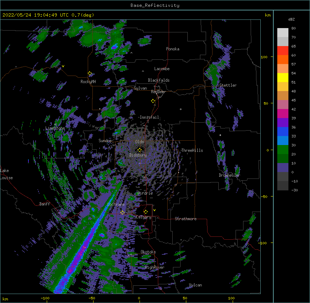This screenshot has height=303, width=310.
Task: Click the km label at top right
Action: pos(268,15)
